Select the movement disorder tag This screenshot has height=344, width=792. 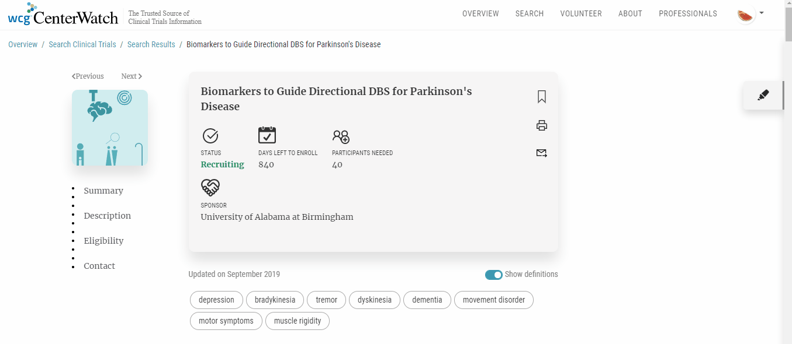493,300
